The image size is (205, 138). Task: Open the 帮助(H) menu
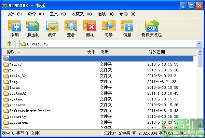(x=127, y=14)
